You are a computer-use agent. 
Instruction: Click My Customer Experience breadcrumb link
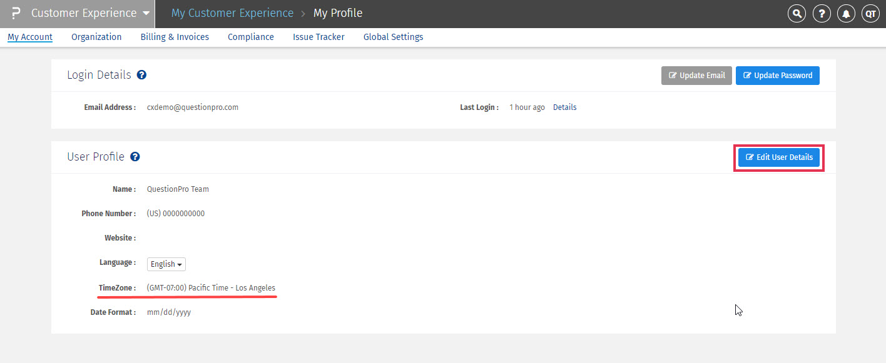point(232,13)
